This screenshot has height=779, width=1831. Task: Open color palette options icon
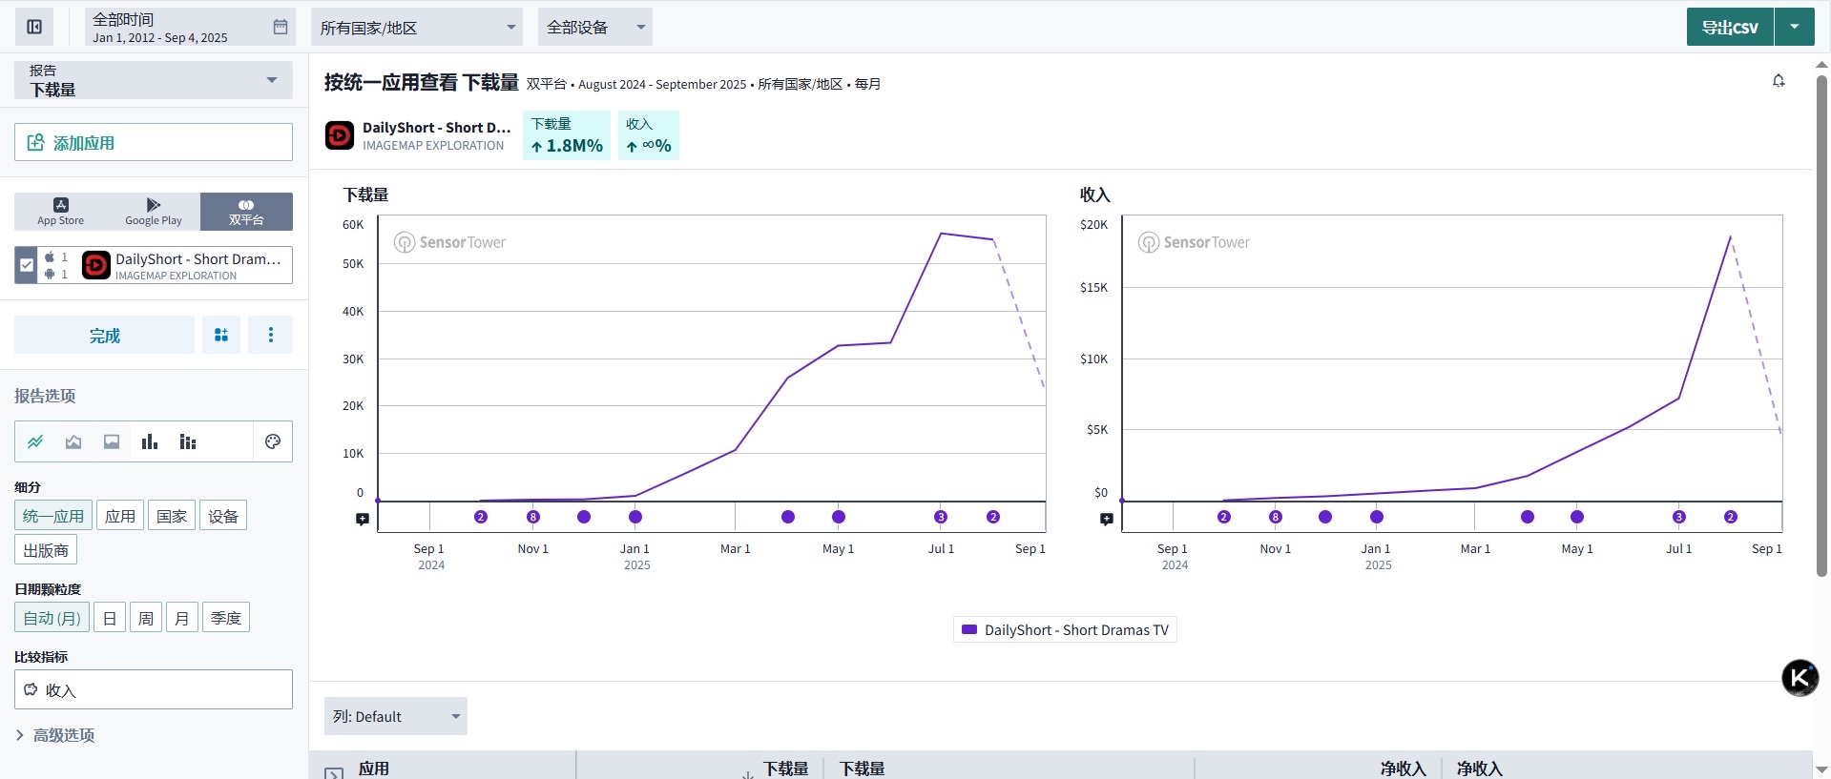pos(273,441)
